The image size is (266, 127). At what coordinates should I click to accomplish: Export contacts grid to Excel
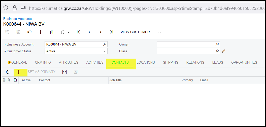coord(76,72)
